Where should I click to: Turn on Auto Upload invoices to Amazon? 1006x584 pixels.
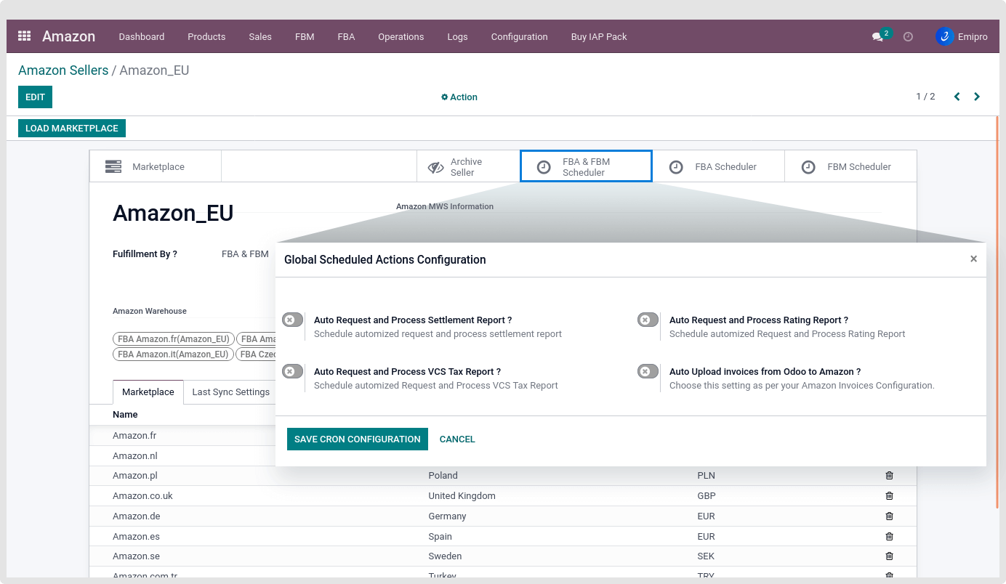tap(648, 371)
